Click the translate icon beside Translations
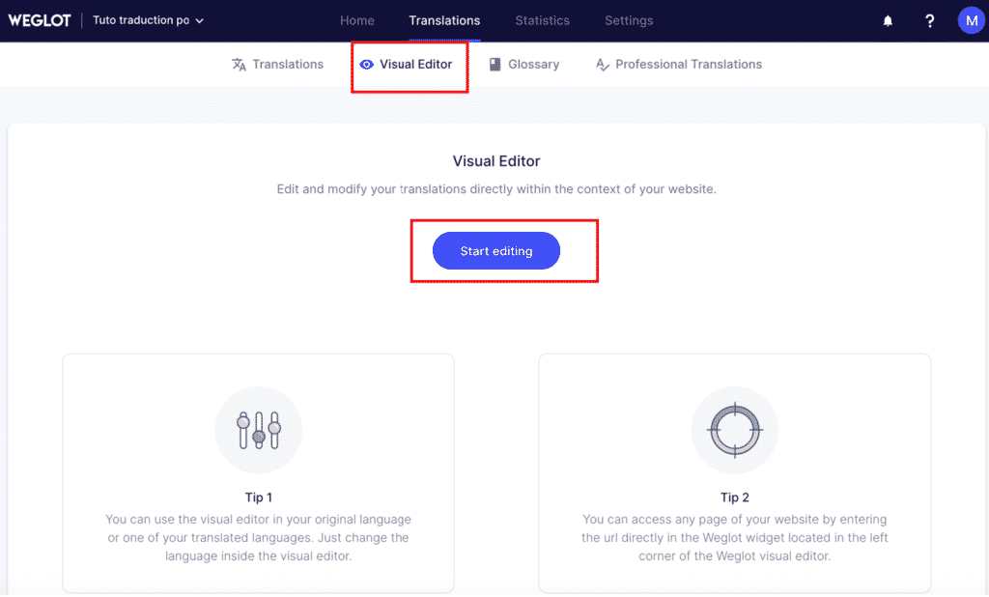This screenshot has width=989, height=597. 239,65
